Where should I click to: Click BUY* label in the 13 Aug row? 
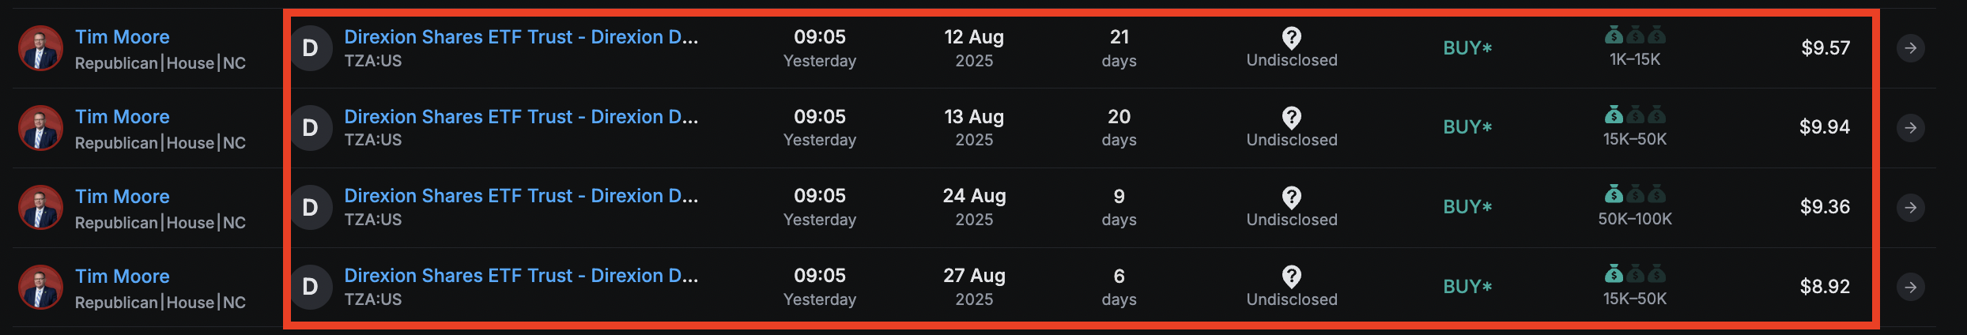1467,127
